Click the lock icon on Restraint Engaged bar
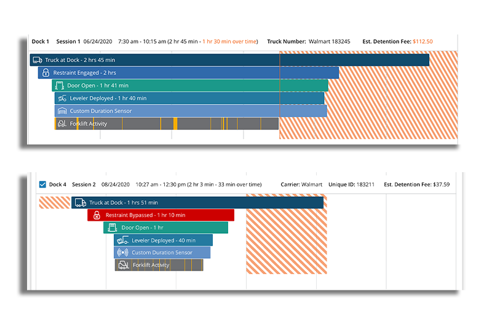The image size is (492, 329). pyautogui.click(x=46, y=73)
